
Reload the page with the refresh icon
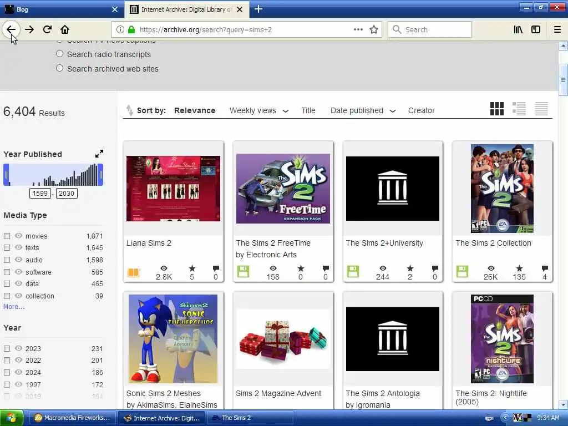pos(47,29)
